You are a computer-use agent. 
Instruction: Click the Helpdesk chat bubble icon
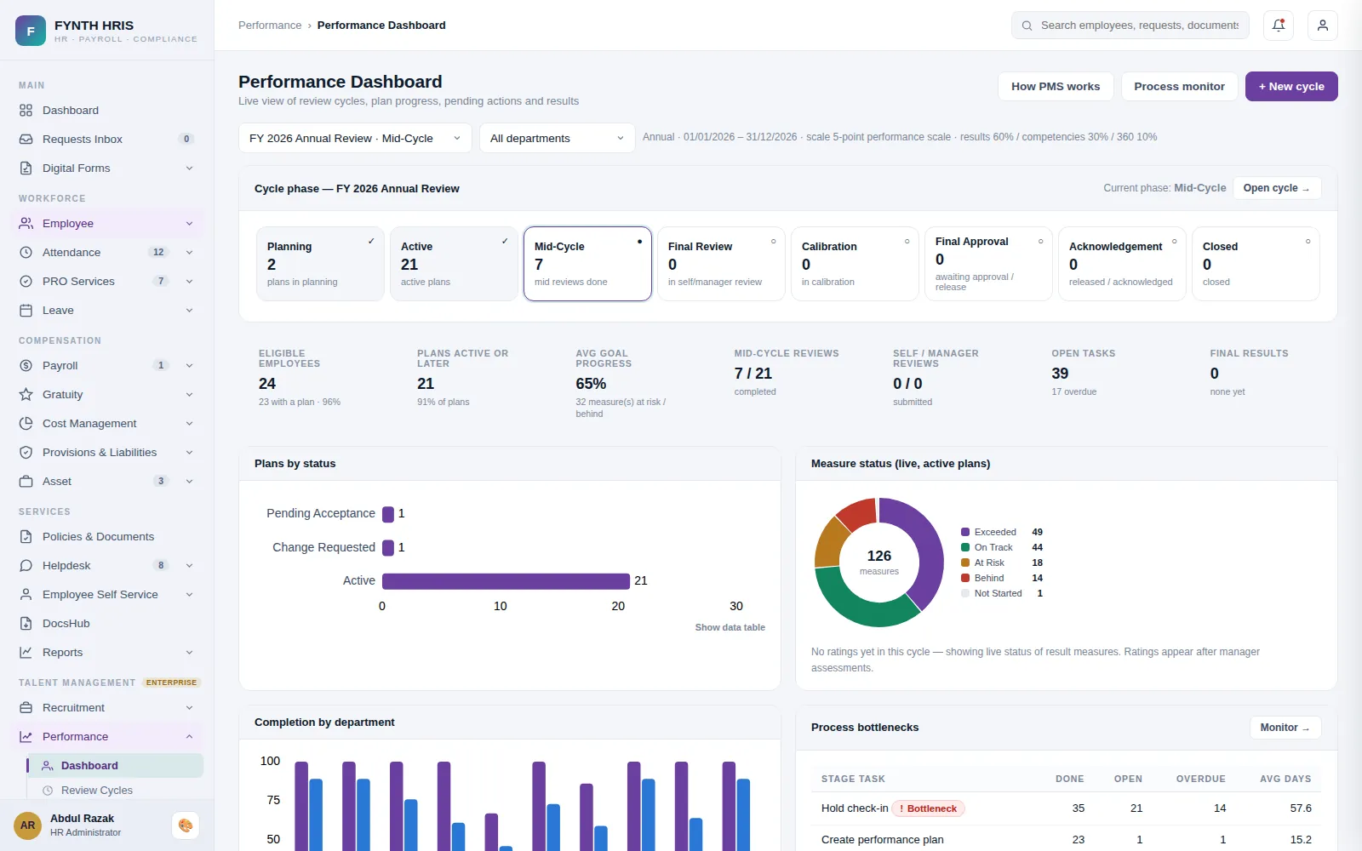click(26, 566)
